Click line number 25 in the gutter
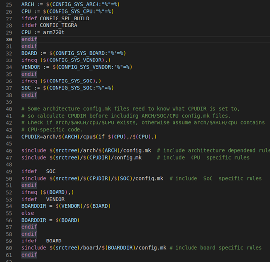This screenshot has width=270, height=262. pyautogui.click(x=9, y=5)
